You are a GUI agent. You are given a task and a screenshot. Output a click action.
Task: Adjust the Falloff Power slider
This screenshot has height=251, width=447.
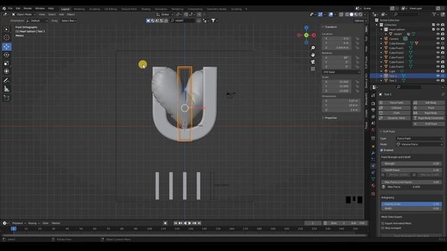coord(411,170)
